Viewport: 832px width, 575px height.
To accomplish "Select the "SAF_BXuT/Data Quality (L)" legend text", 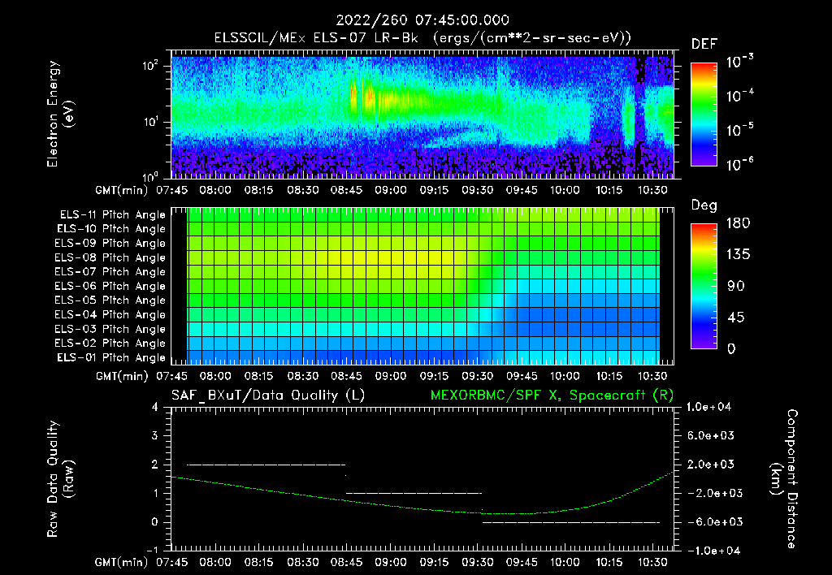I will coord(268,396).
